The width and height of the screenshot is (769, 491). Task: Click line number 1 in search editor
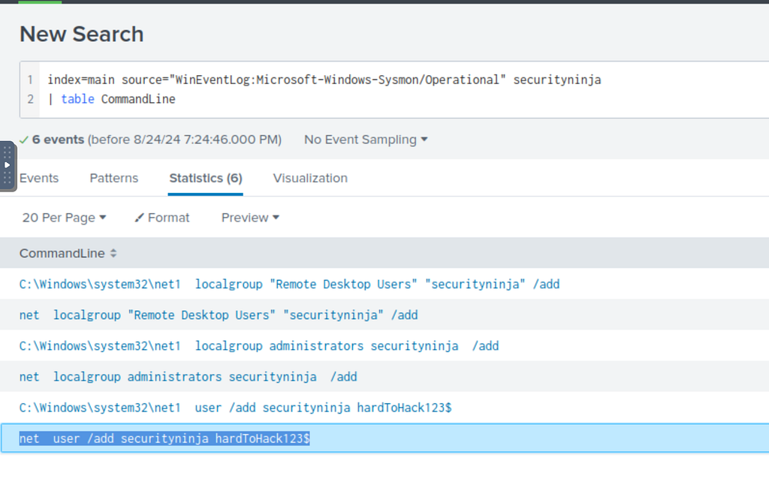point(30,80)
